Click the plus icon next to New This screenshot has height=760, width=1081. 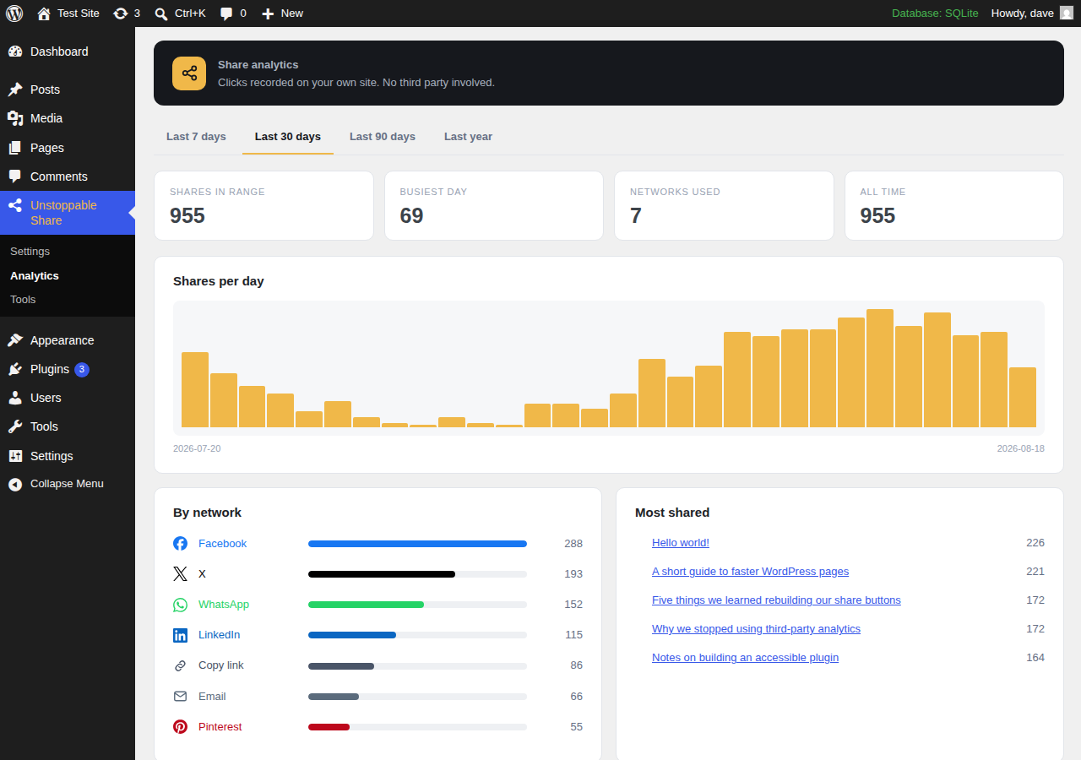click(268, 14)
